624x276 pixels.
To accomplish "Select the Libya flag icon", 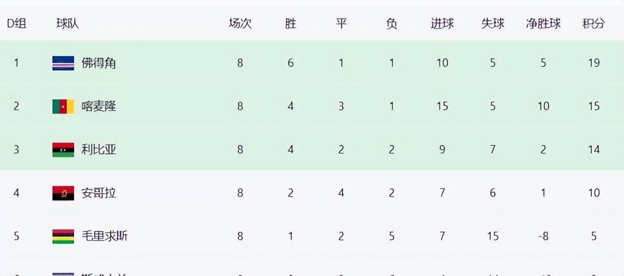I will coord(63,150).
